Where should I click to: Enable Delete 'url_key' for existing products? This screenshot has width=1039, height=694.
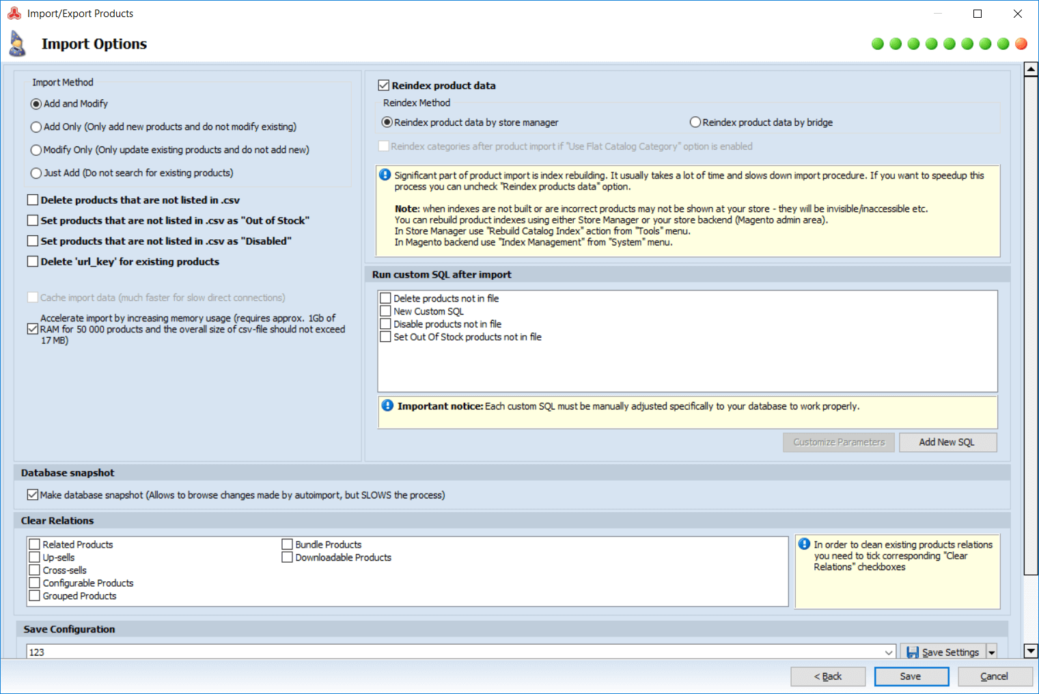click(x=33, y=261)
